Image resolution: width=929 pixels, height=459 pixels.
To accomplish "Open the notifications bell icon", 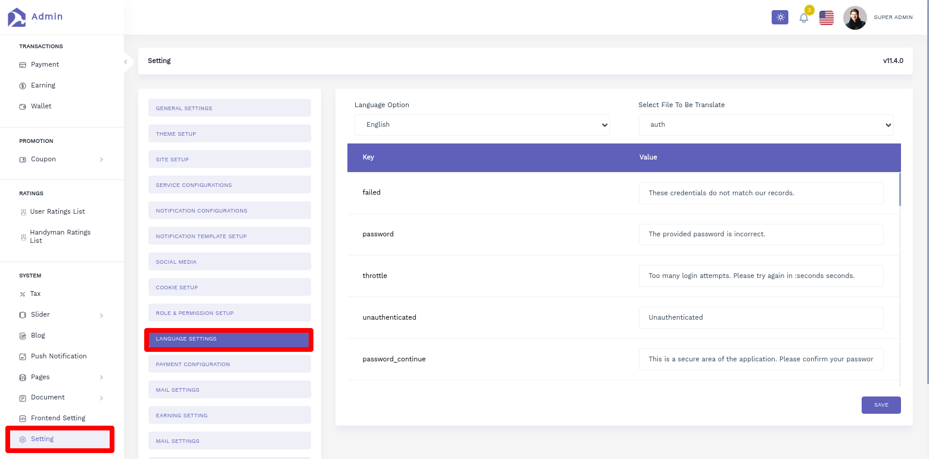I will coord(804,18).
